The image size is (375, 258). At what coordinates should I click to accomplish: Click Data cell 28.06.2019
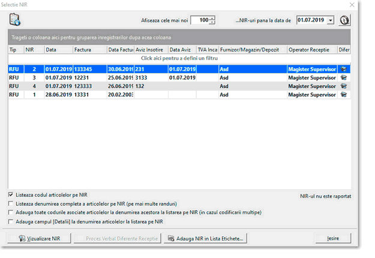[59, 95]
